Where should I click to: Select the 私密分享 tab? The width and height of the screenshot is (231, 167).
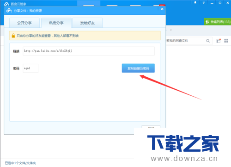pyautogui.click(x=56, y=23)
